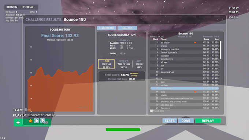
Task: Select the JAB rank 8 row
Action: 185,65
